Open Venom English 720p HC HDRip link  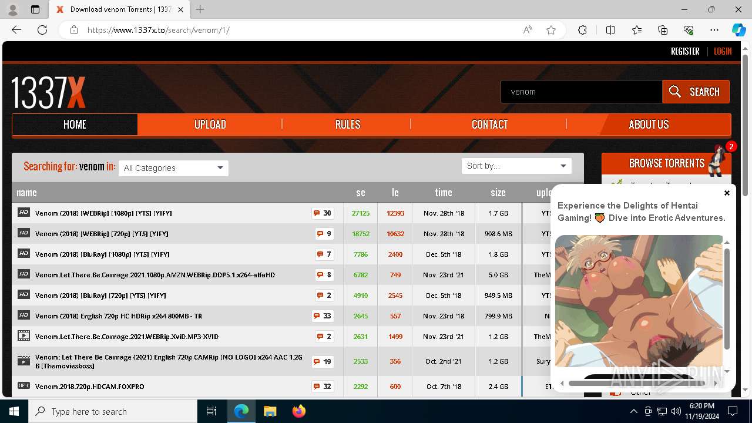119,316
